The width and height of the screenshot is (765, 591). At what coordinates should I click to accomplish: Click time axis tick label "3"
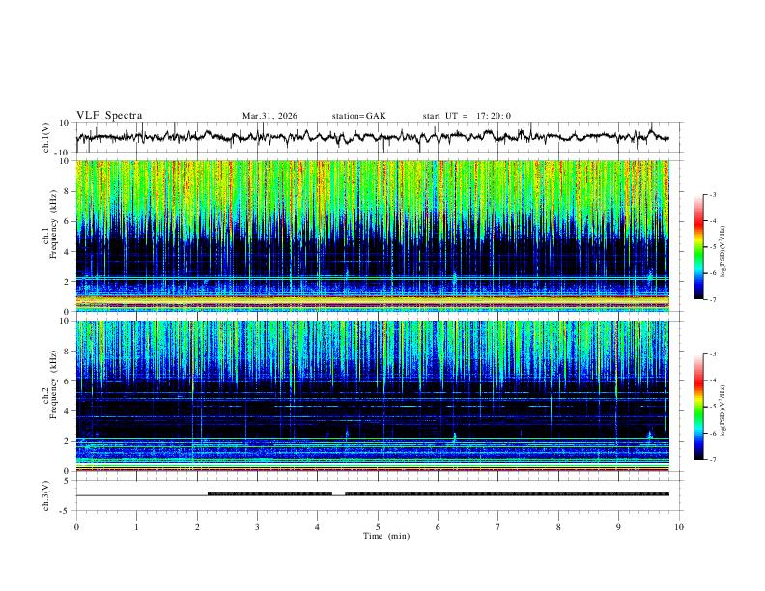coord(257,527)
